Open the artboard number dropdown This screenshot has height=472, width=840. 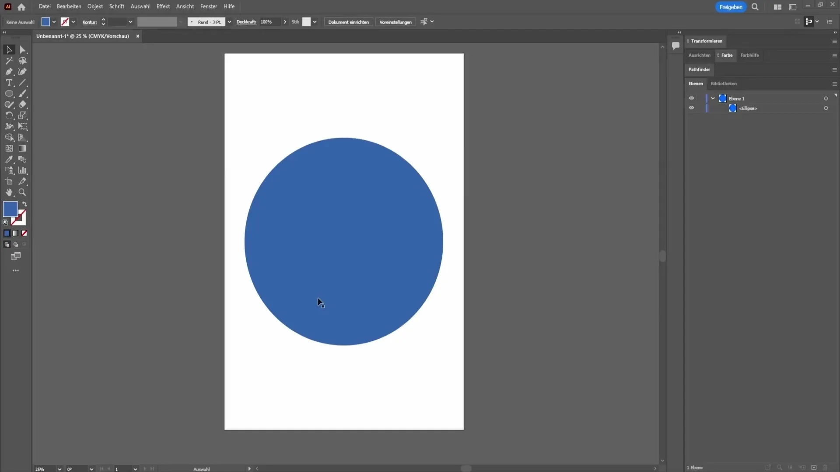(135, 469)
